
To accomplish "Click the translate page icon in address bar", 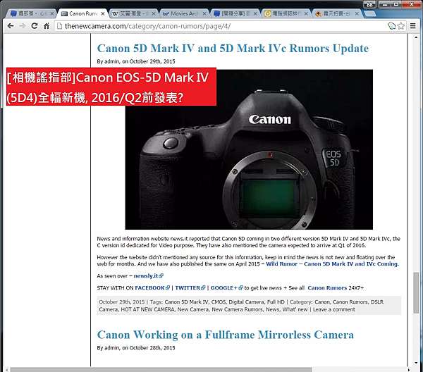I will coord(391,26).
